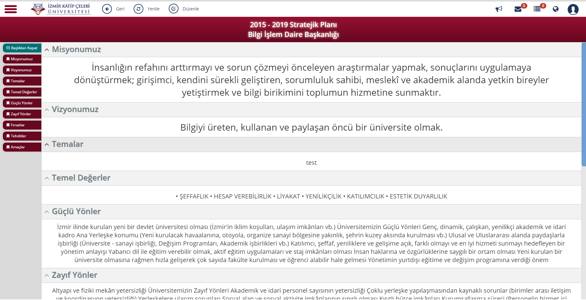Click the globe language icon
This screenshot has height=300, width=586.
(556, 9)
